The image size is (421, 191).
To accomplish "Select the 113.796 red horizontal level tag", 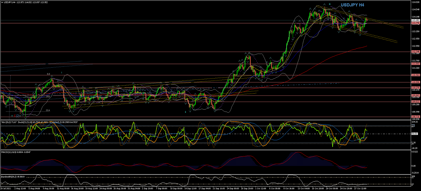I will point(416,23).
